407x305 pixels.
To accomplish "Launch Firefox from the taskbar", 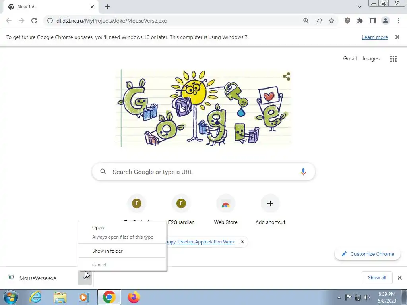I will point(134,297).
